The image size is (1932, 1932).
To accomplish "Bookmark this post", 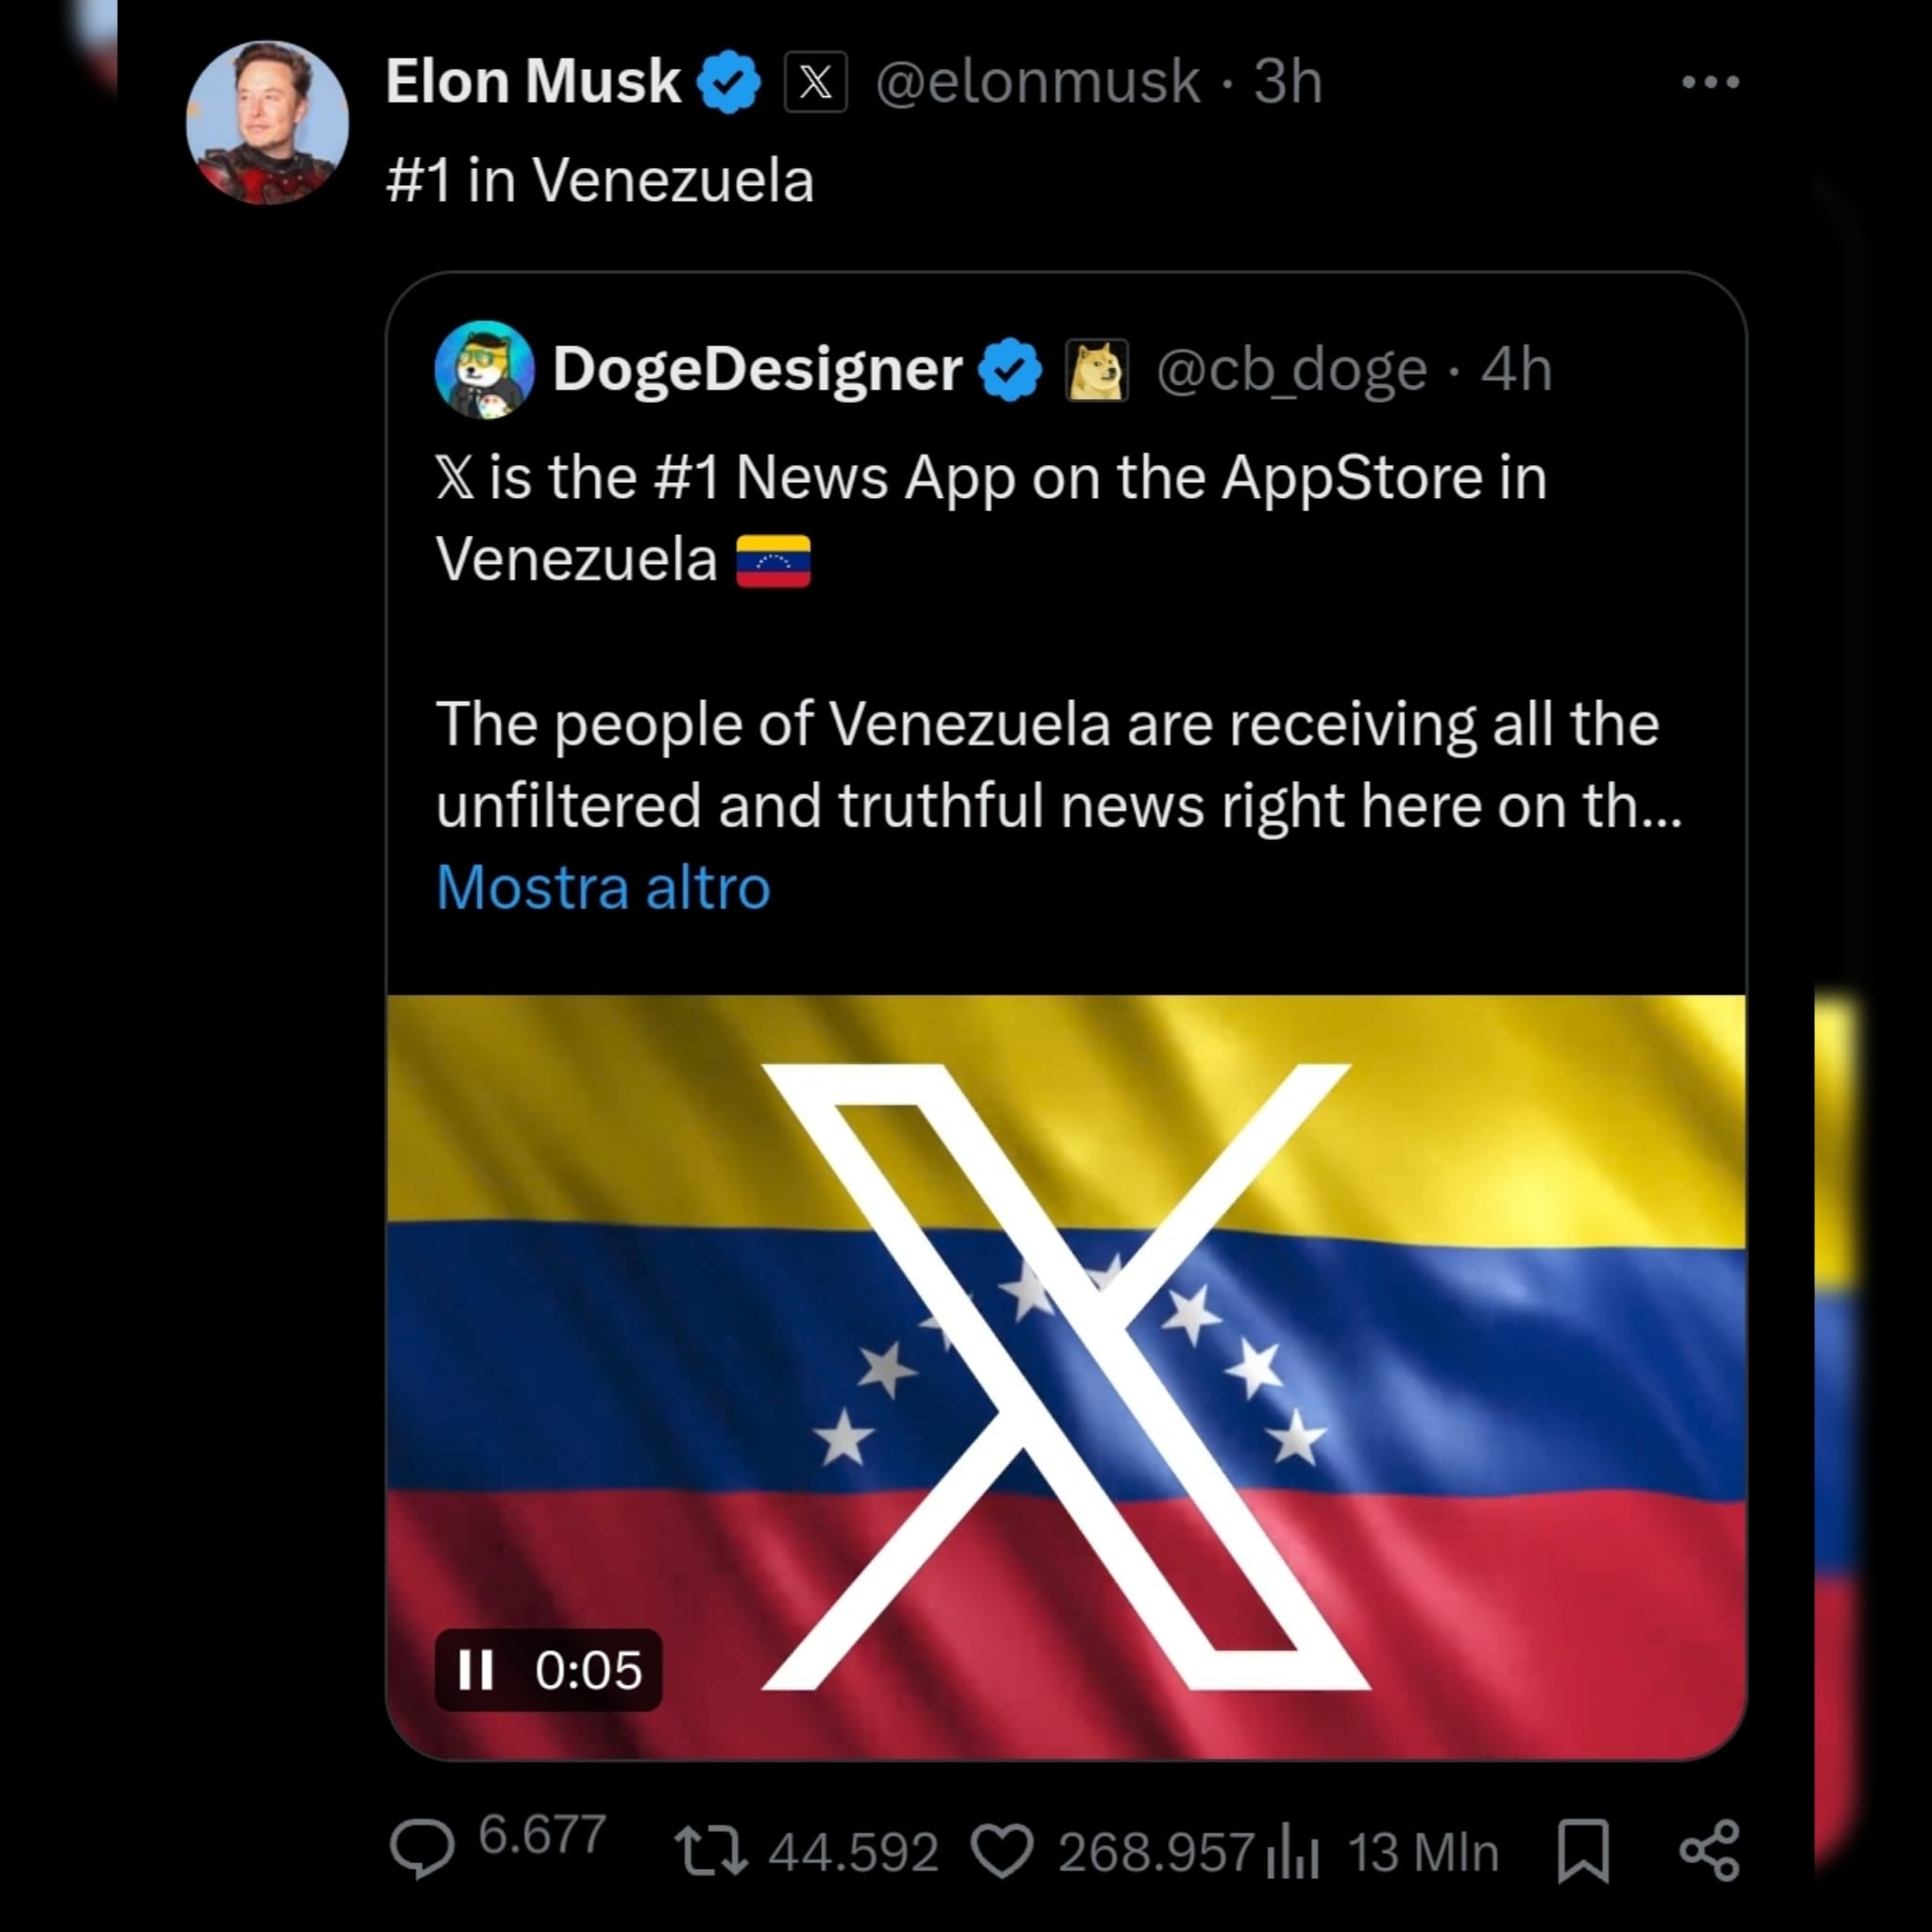I will 1583,1851.
